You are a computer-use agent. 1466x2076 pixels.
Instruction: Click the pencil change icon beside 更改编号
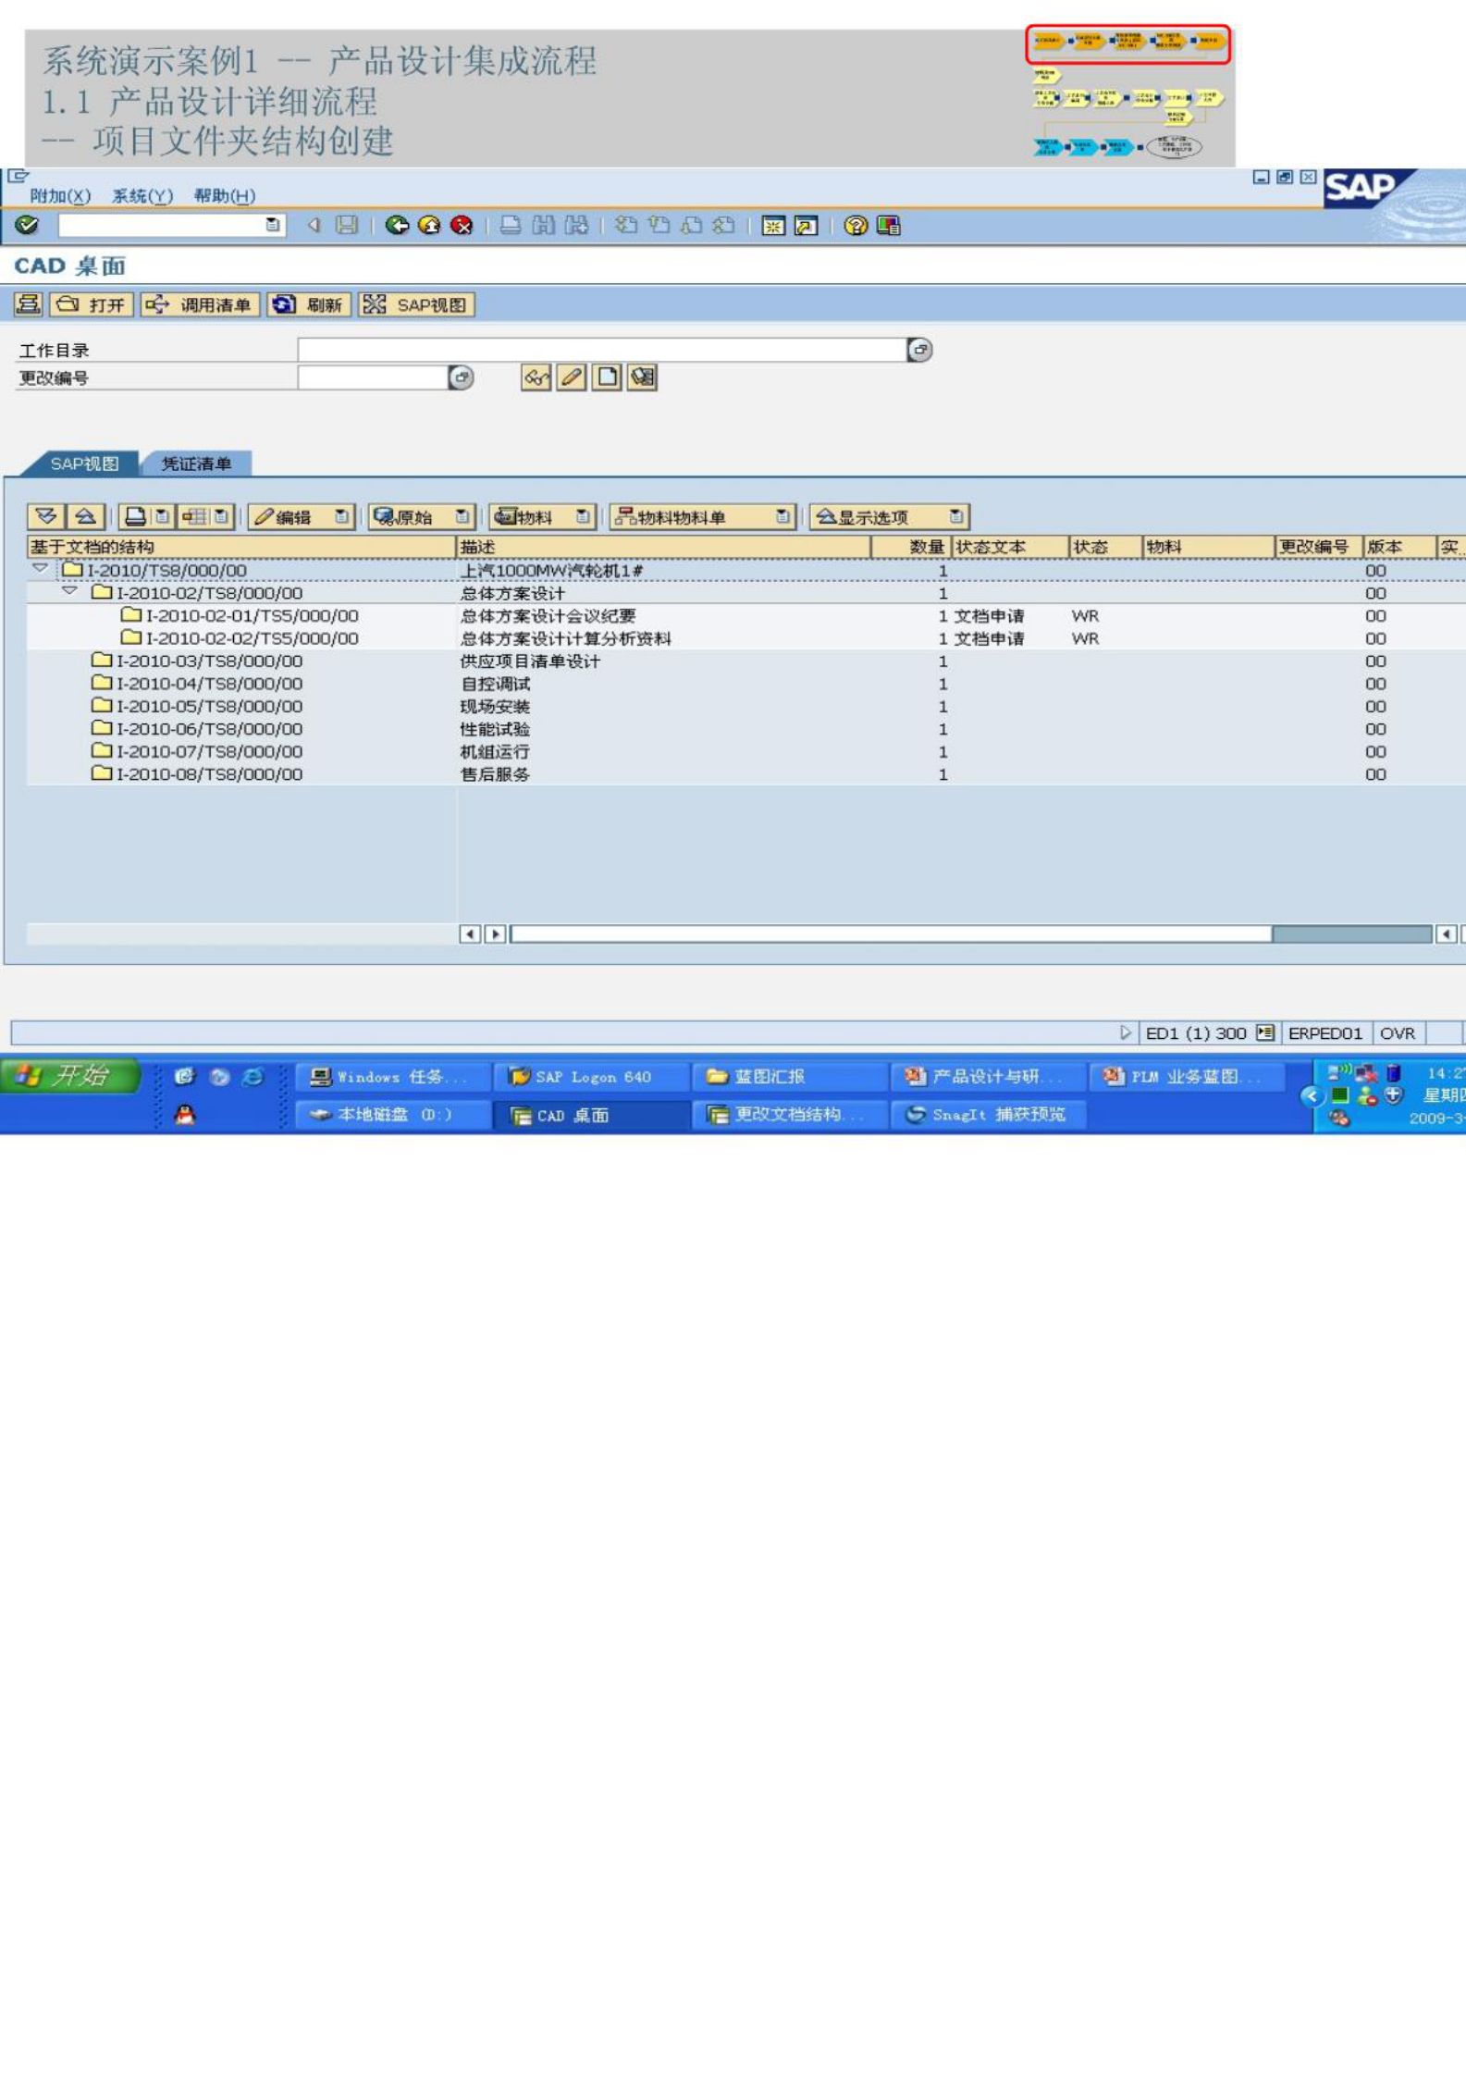tap(572, 377)
